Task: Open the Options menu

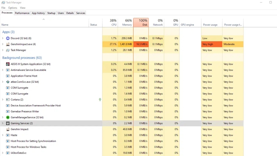Action: (12, 8)
